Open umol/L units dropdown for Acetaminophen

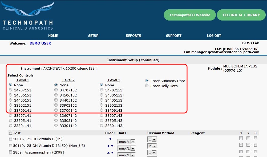126,155
